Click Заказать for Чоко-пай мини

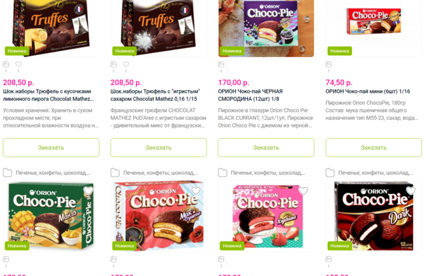pos(374,148)
